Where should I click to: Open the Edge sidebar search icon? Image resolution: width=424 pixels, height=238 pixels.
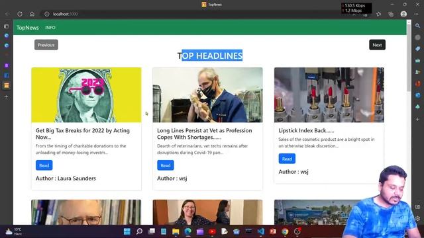[417, 26]
